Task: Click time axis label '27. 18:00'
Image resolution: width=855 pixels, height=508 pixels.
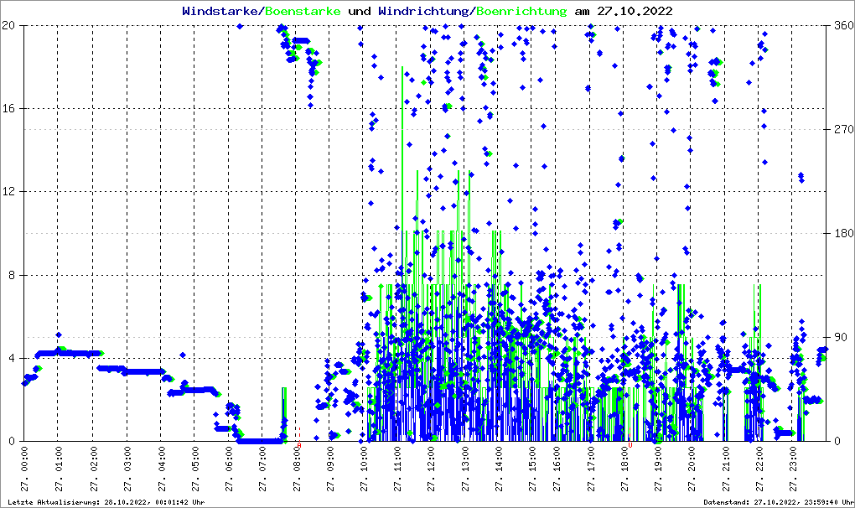Action: (625, 469)
